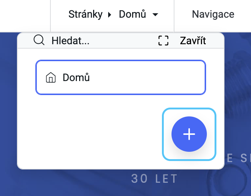This screenshot has width=251, height=196.
Task: Click the empty toolbar area left of Stránky
Action: [25, 16]
